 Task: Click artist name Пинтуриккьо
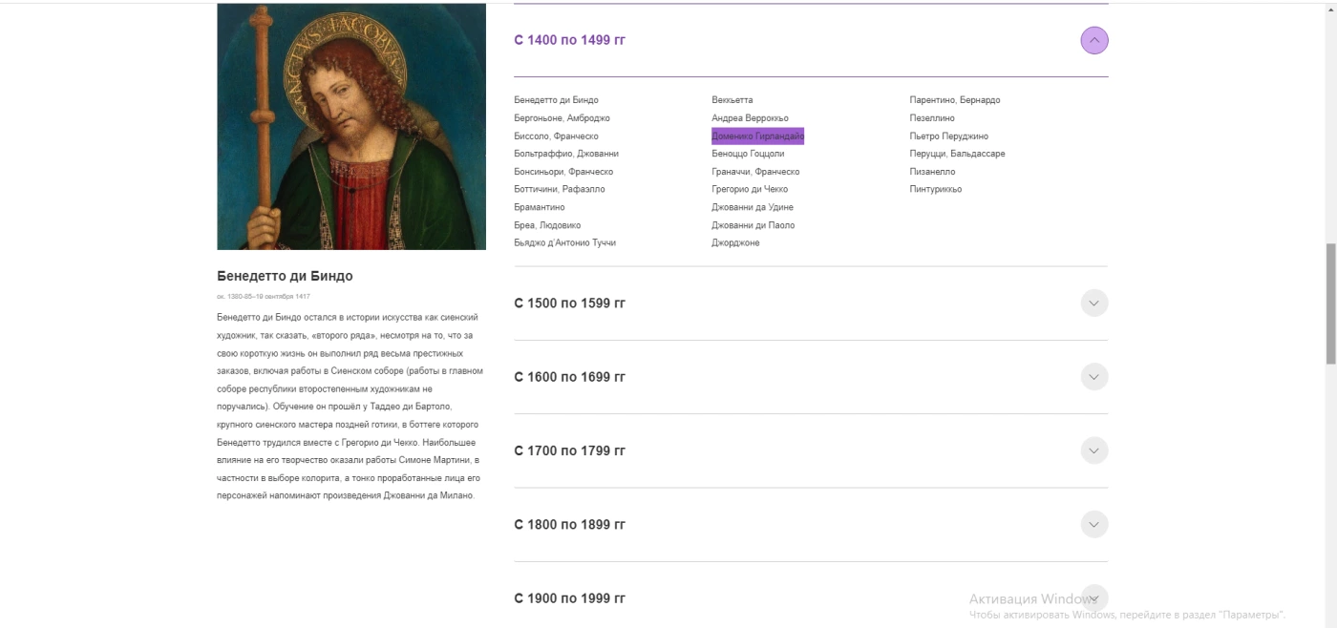point(935,190)
